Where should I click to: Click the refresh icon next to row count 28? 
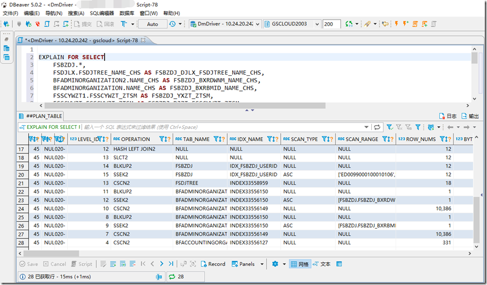pos(172,277)
